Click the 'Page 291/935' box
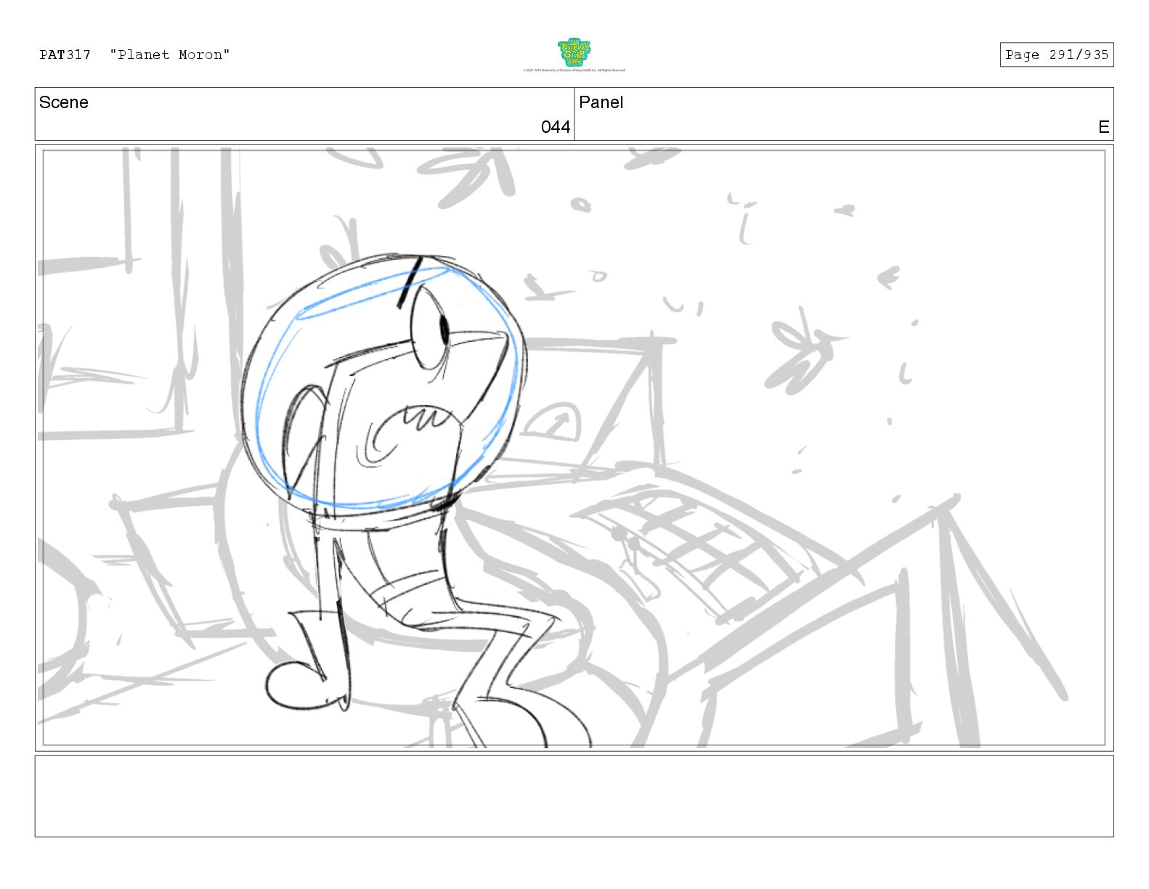The height and width of the screenshot is (889, 1149). pos(1056,54)
